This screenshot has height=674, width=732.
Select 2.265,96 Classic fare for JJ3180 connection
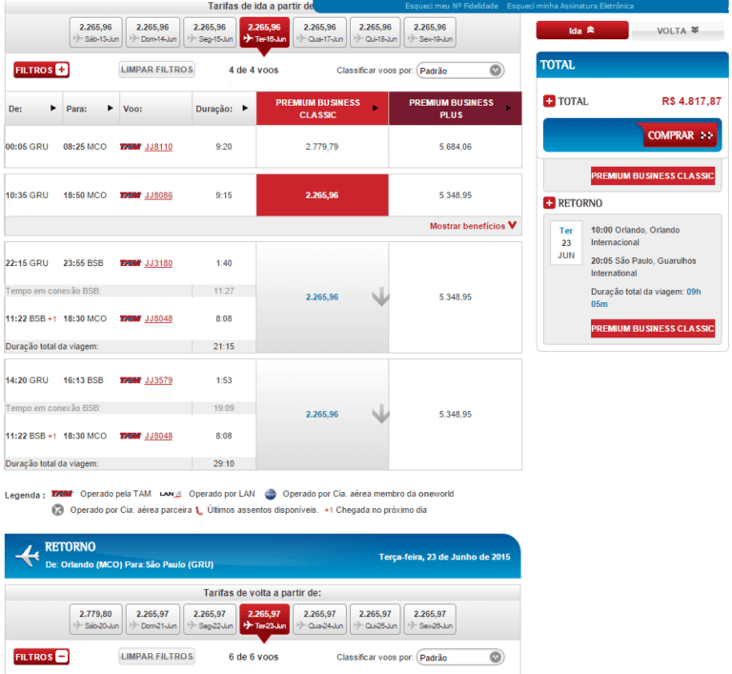[x=322, y=297]
